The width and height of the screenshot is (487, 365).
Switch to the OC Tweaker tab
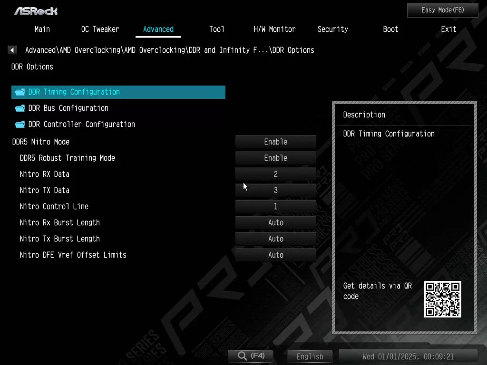(100, 29)
